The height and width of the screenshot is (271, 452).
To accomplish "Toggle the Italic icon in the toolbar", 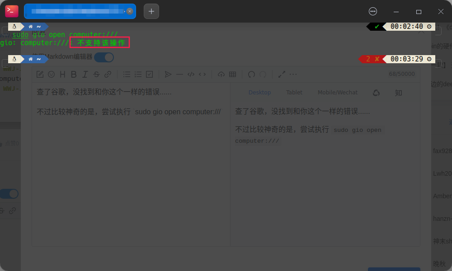I will tap(85, 74).
